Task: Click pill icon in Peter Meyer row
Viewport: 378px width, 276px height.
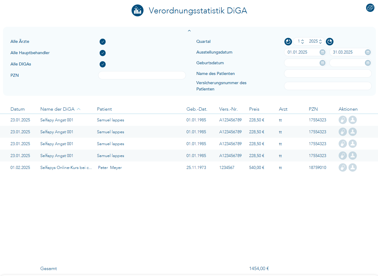Action: click(x=343, y=167)
